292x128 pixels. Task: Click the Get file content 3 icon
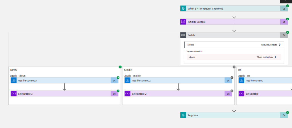14,80
